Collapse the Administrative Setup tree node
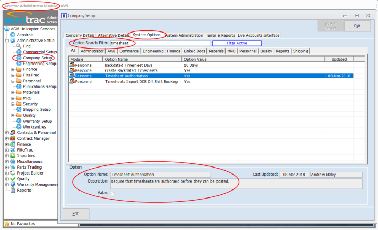This screenshot has width=378, height=230. click(x=6, y=41)
